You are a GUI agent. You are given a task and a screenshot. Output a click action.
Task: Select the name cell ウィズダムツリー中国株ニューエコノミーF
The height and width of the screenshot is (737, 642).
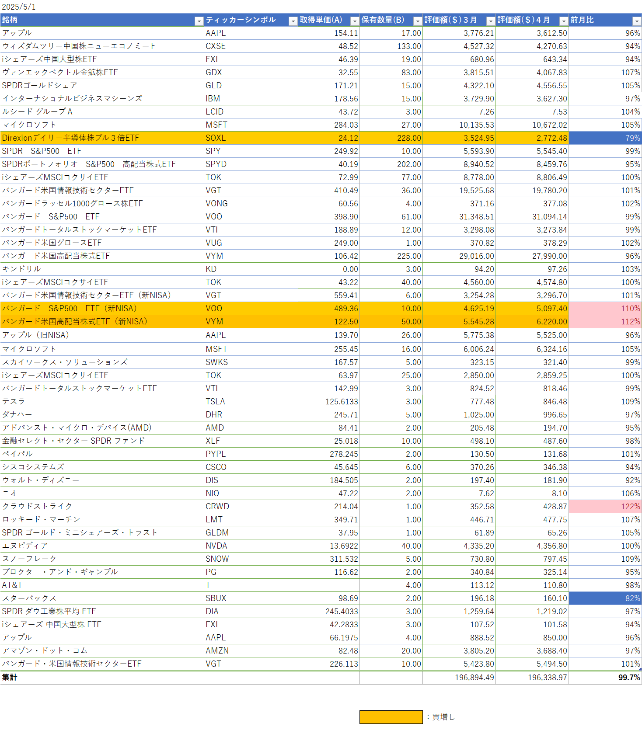tap(102, 46)
